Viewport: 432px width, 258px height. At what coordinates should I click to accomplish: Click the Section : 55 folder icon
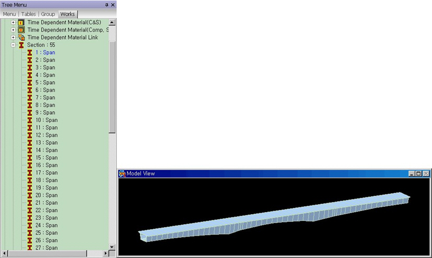click(x=21, y=45)
